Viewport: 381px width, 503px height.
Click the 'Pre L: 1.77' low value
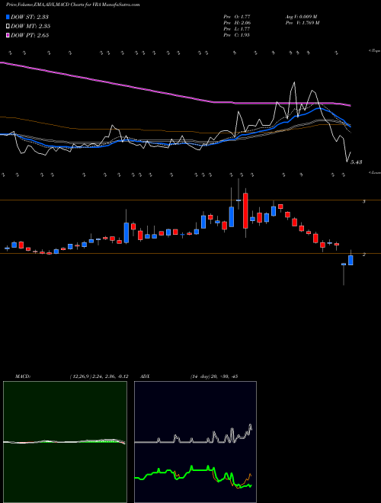point(237,29)
